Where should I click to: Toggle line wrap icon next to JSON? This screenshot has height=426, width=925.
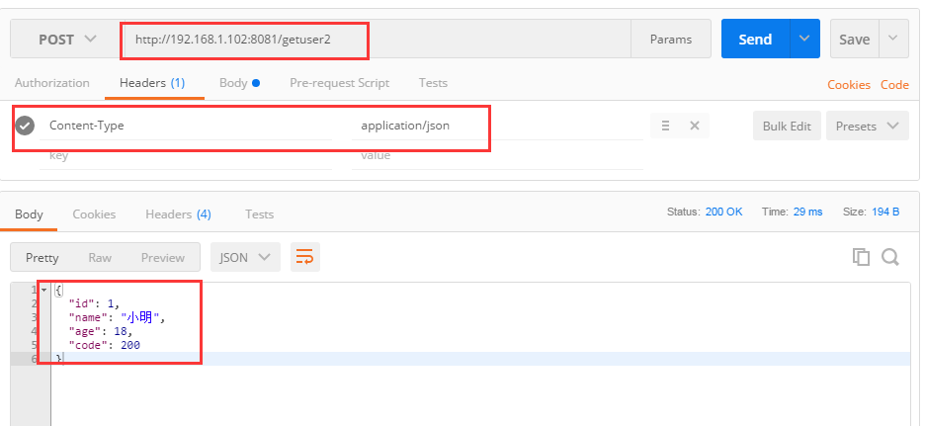coord(305,257)
